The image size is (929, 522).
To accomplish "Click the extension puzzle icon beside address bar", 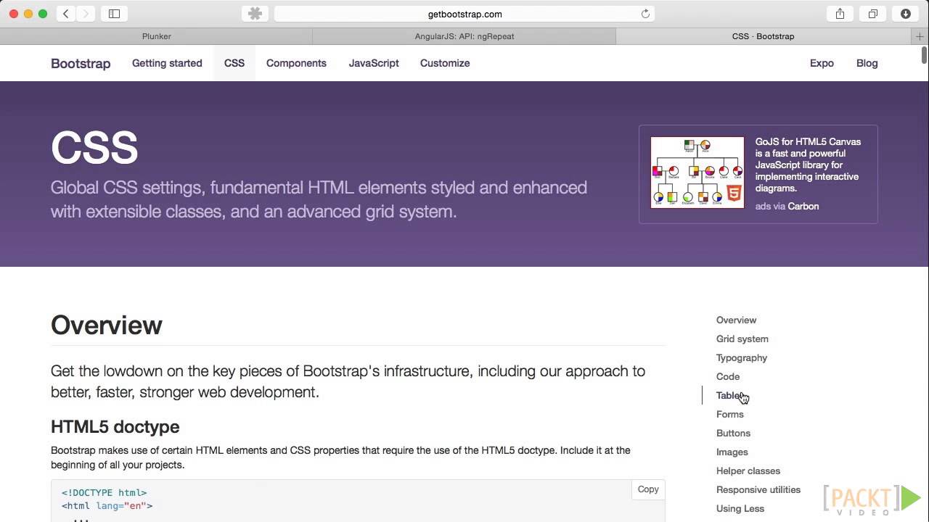I will tap(255, 14).
